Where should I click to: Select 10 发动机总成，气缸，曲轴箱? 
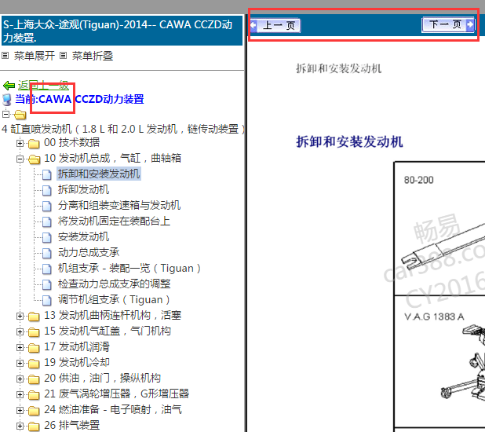[x=112, y=158]
